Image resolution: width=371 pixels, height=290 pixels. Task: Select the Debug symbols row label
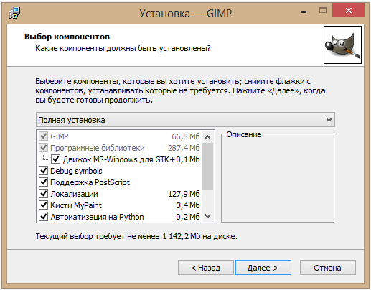(x=76, y=171)
